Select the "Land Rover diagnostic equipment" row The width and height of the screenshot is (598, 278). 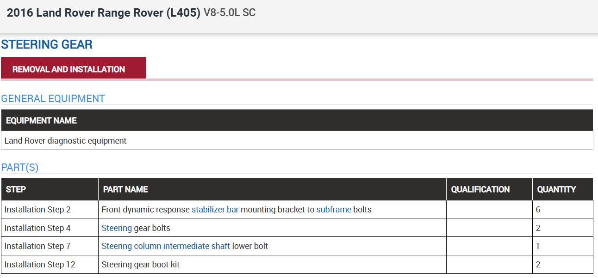(65, 141)
